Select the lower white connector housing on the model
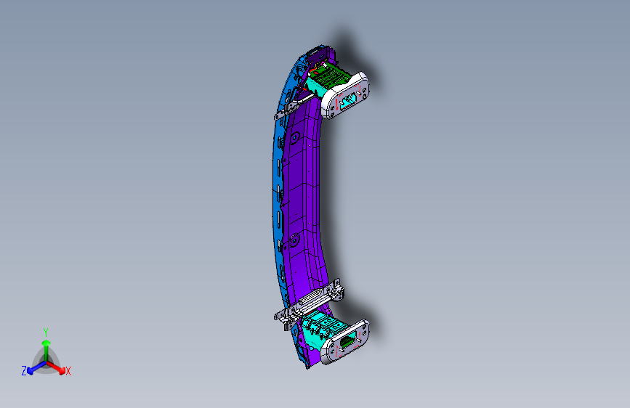The height and width of the screenshot is (408, 630). [346, 343]
